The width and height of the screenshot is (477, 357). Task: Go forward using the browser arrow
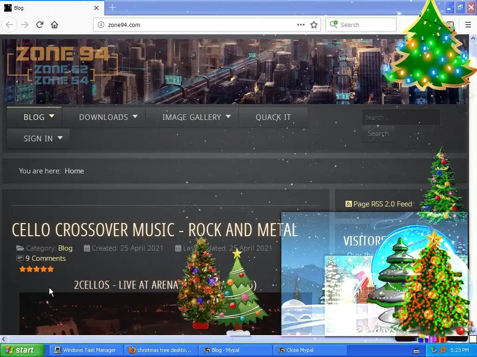point(25,25)
